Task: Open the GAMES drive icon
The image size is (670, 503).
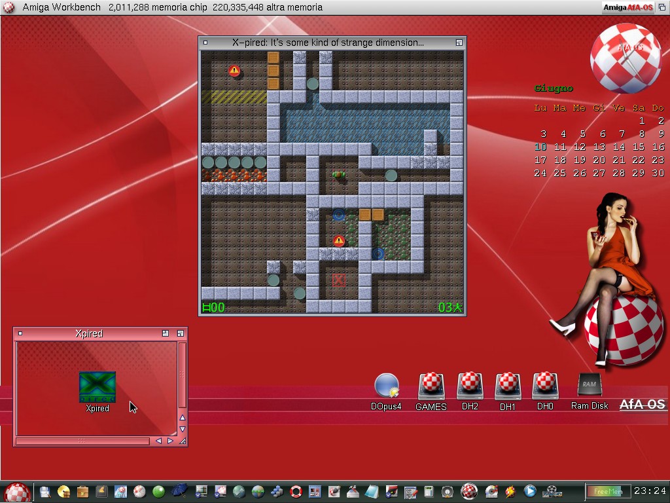Action: point(431,386)
